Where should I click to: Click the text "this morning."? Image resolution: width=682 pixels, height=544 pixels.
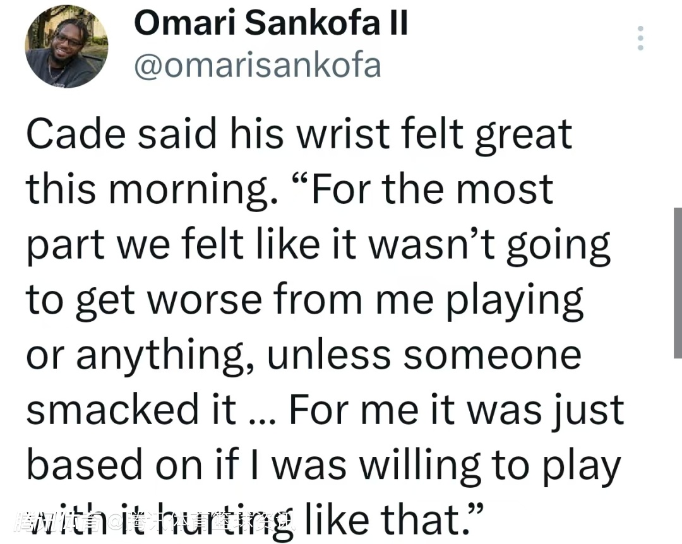click(151, 189)
